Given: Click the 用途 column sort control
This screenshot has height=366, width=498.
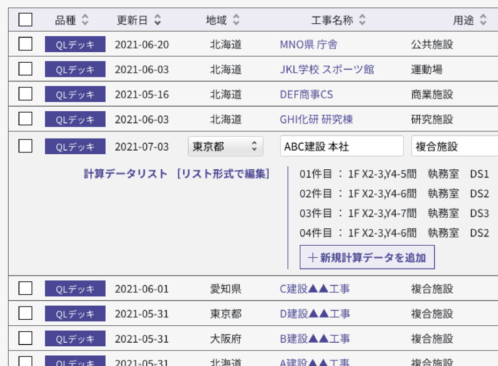Looking at the screenshot, I should [x=482, y=20].
